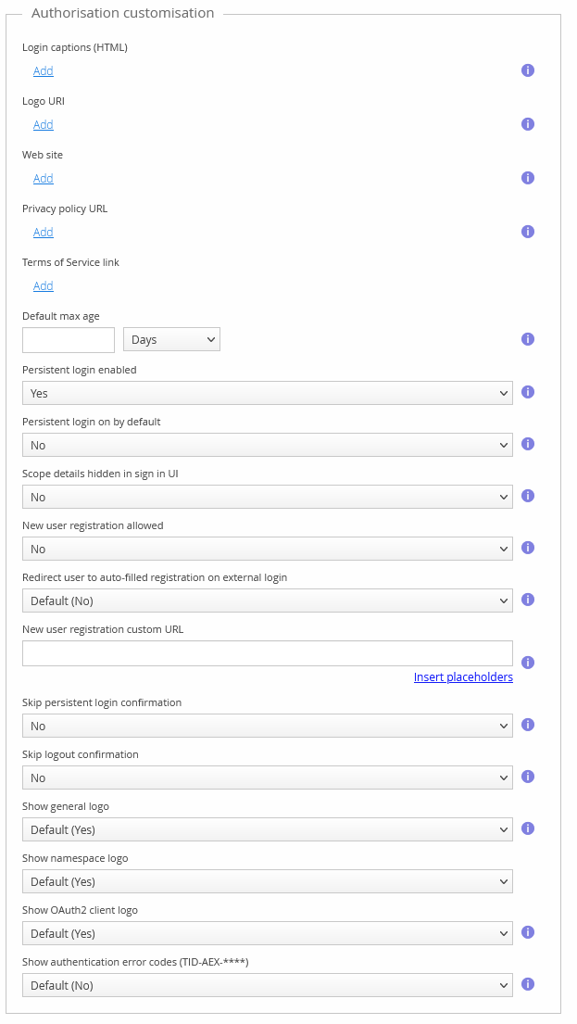This screenshot has height=1024, width=577.
Task: Expand Show namespace logo dropdown
Action: [267, 881]
